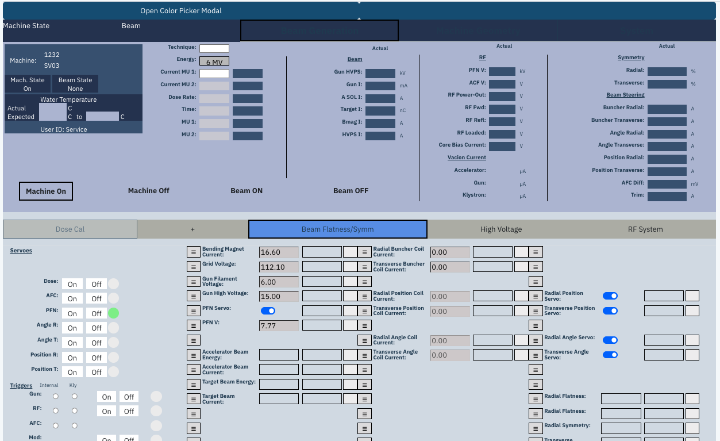Click the PFN V value 7.77
This screenshot has width=720, height=441.
click(279, 325)
